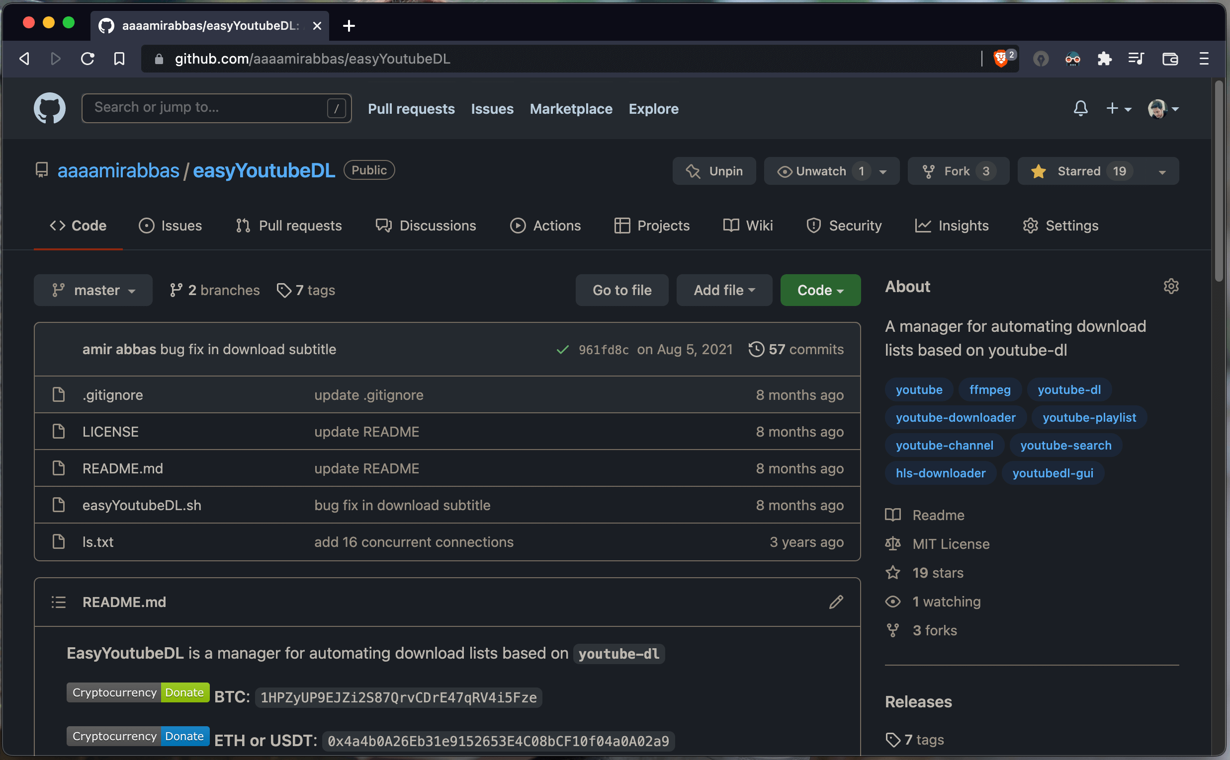Open the notifications bell
The height and width of the screenshot is (760, 1230).
(x=1080, y=108)
